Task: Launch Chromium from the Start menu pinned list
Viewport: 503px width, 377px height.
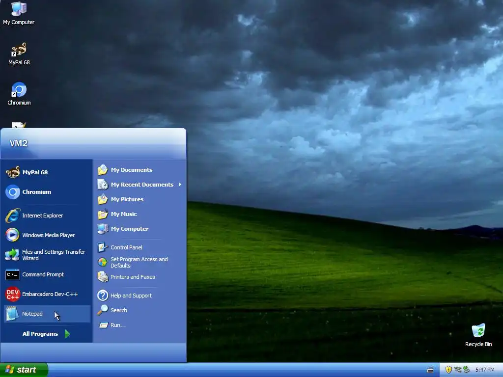Action: [47, 192]
